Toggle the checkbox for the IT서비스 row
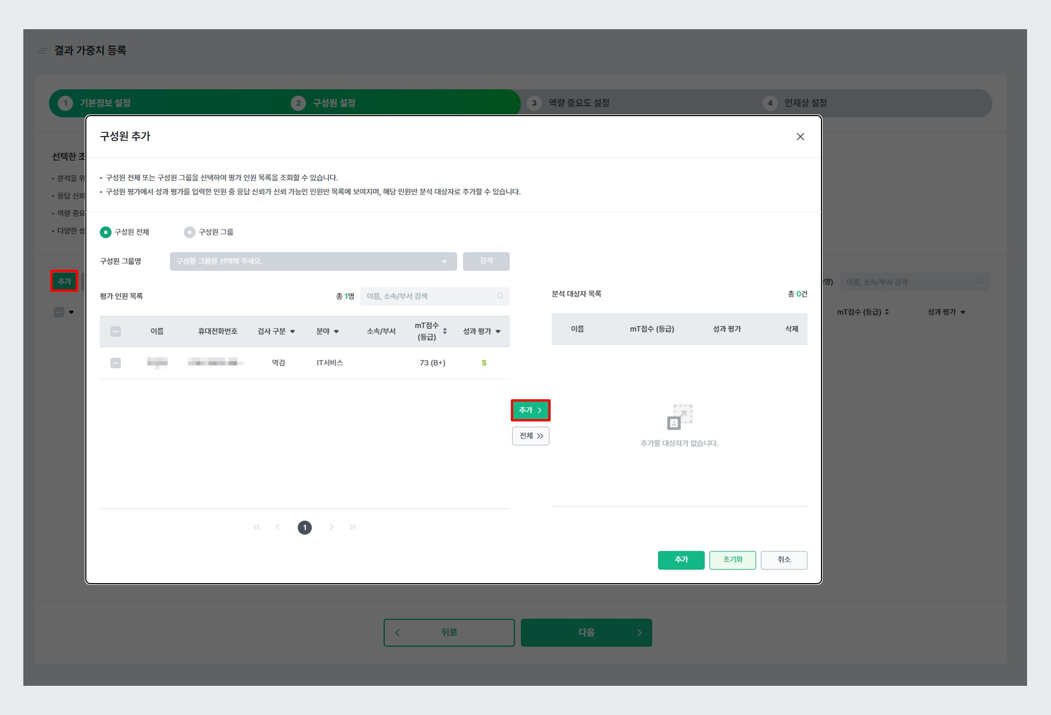The width and height of the screenshot is (1051, 715). point(116,363)
